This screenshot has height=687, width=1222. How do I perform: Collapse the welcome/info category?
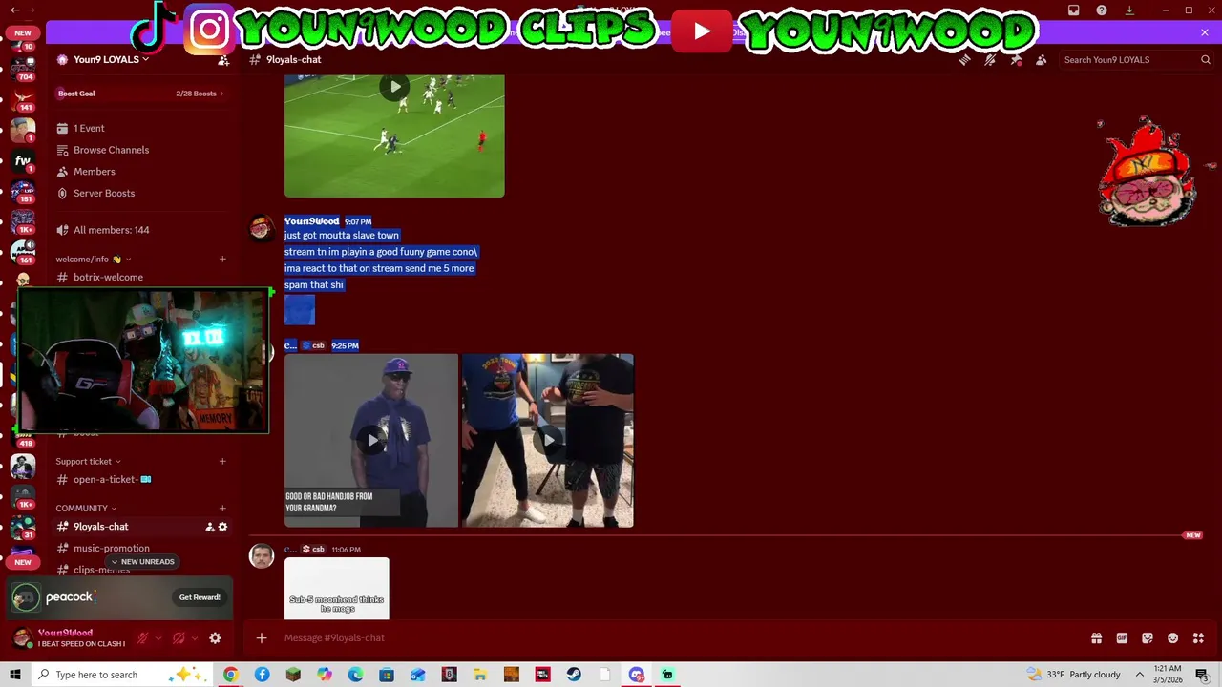(x=93, y=259)
